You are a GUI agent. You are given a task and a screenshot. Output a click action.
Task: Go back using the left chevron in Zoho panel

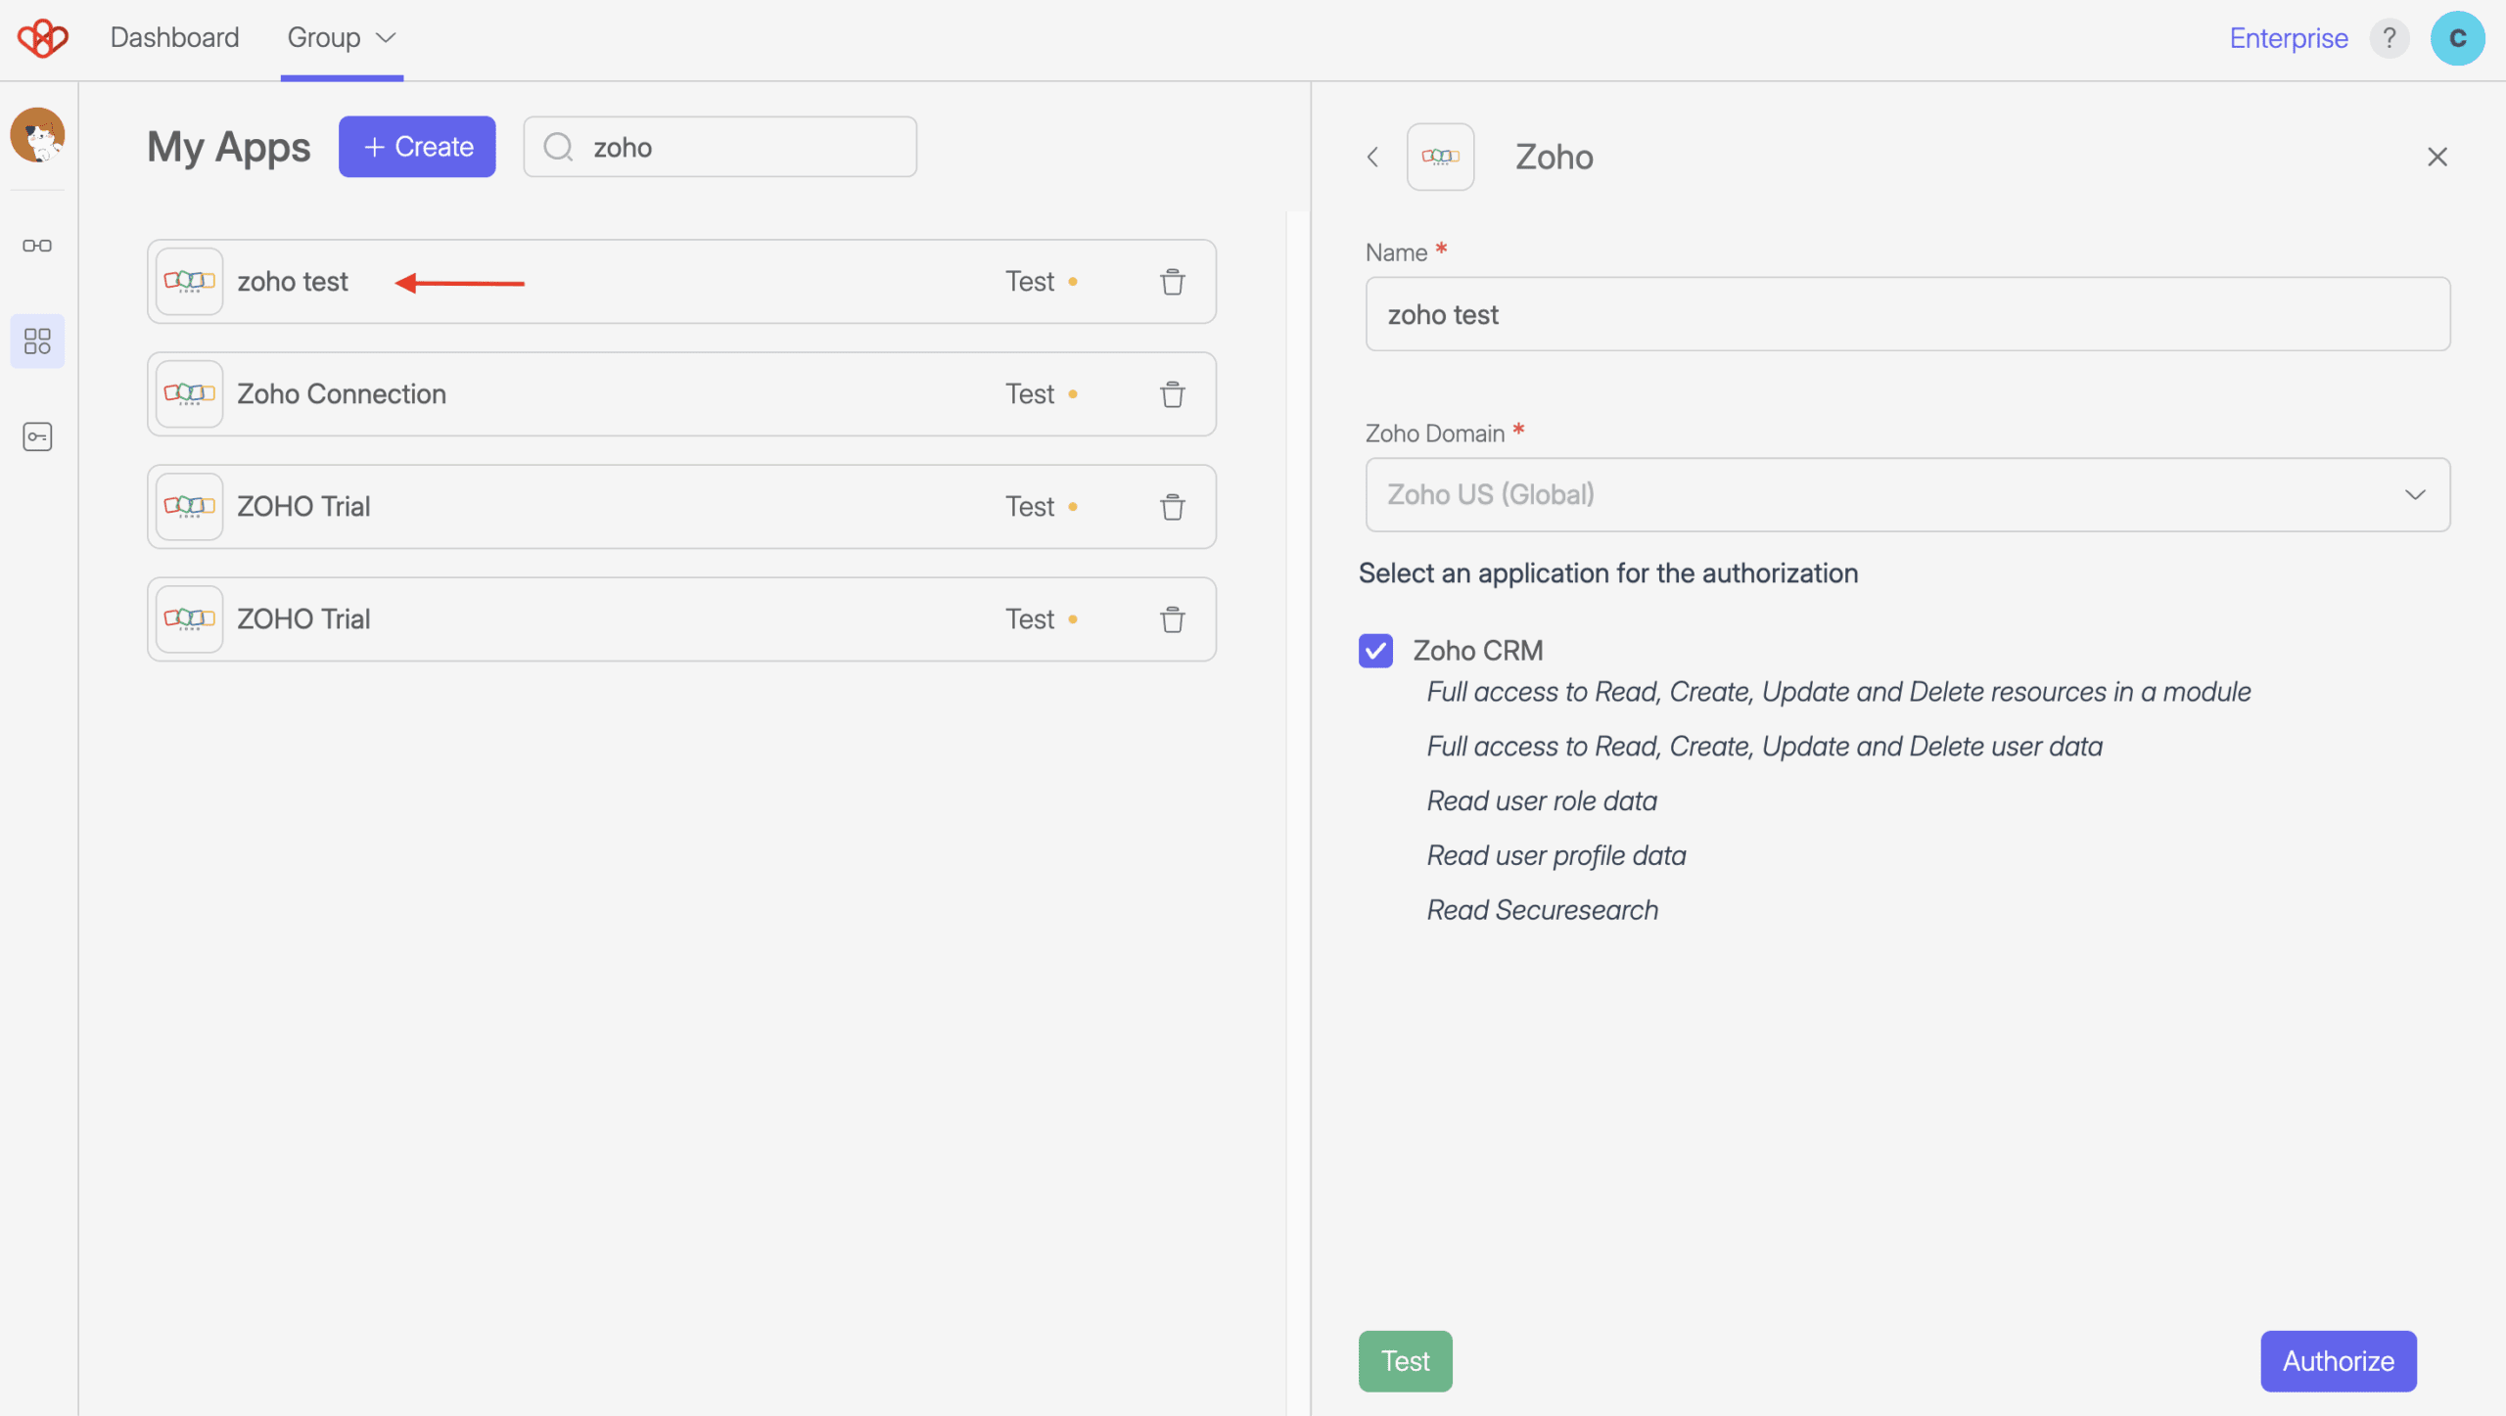pyautogui.click(x=1373, y=157)
